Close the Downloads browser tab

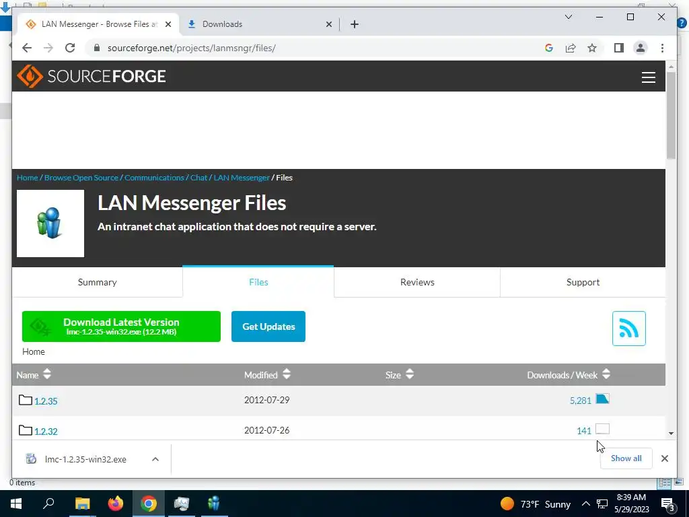(328, 24)
